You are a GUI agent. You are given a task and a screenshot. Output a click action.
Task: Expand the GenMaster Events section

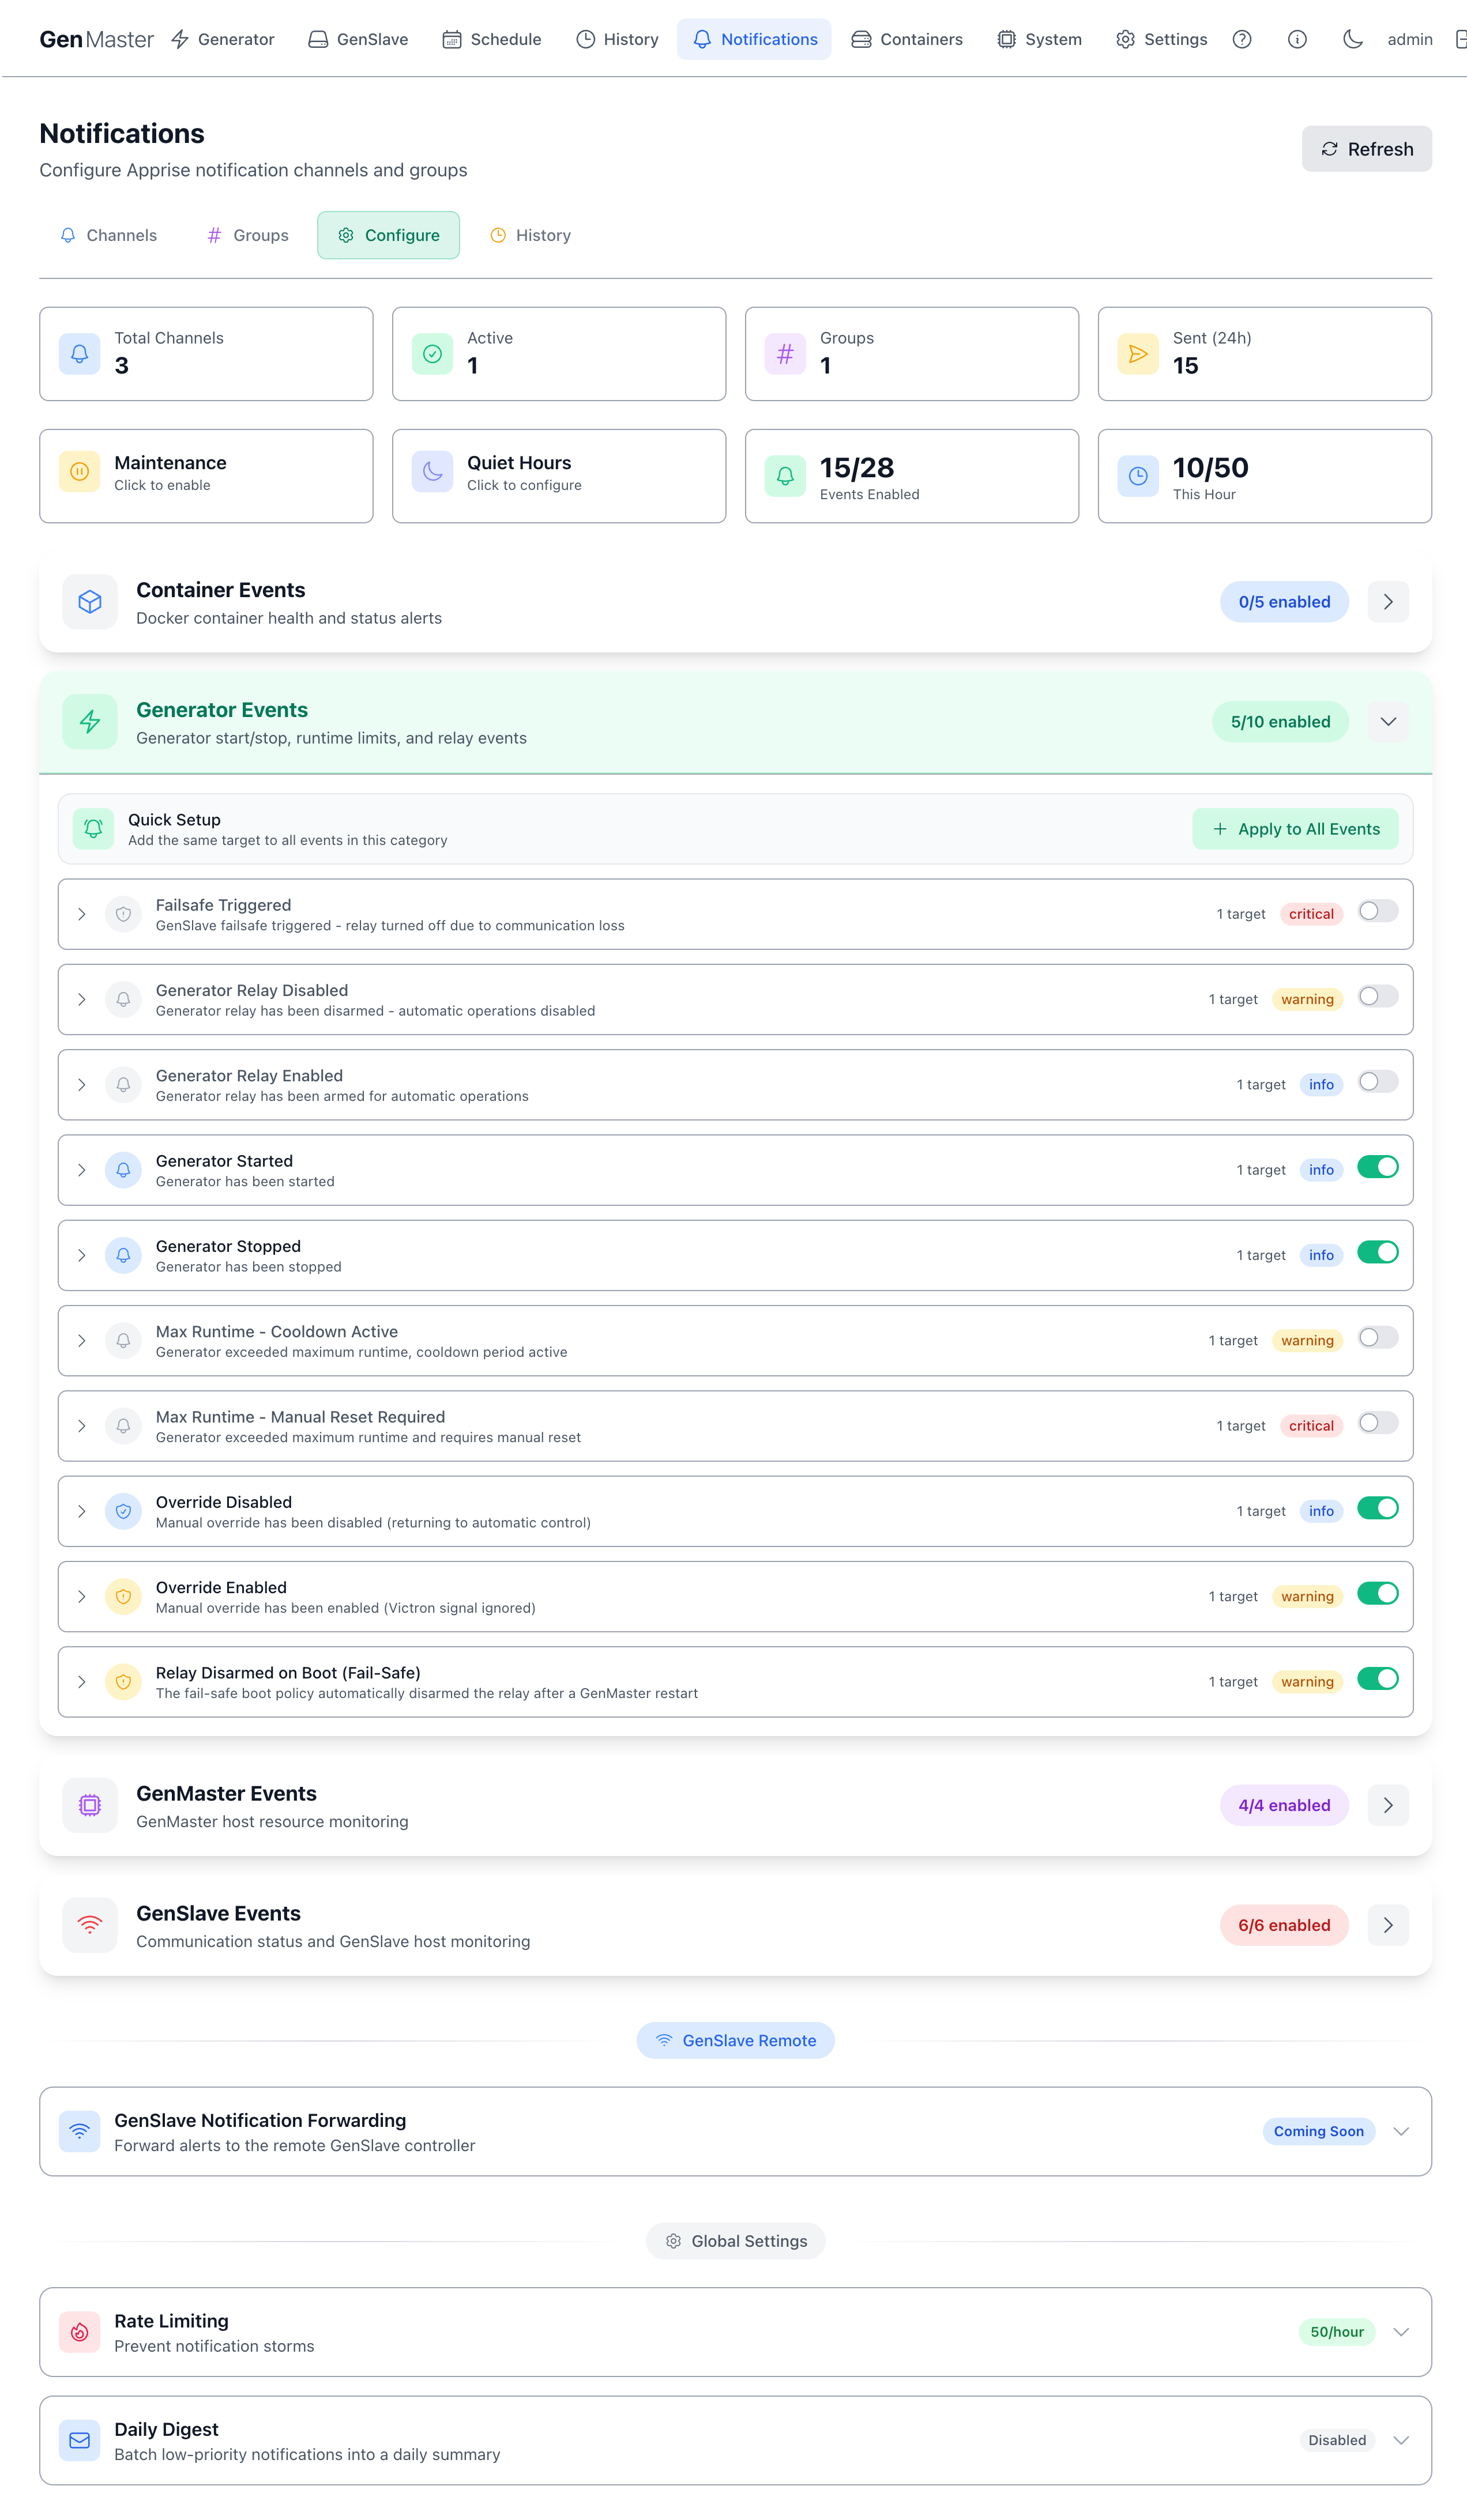click(1388, 1806)
